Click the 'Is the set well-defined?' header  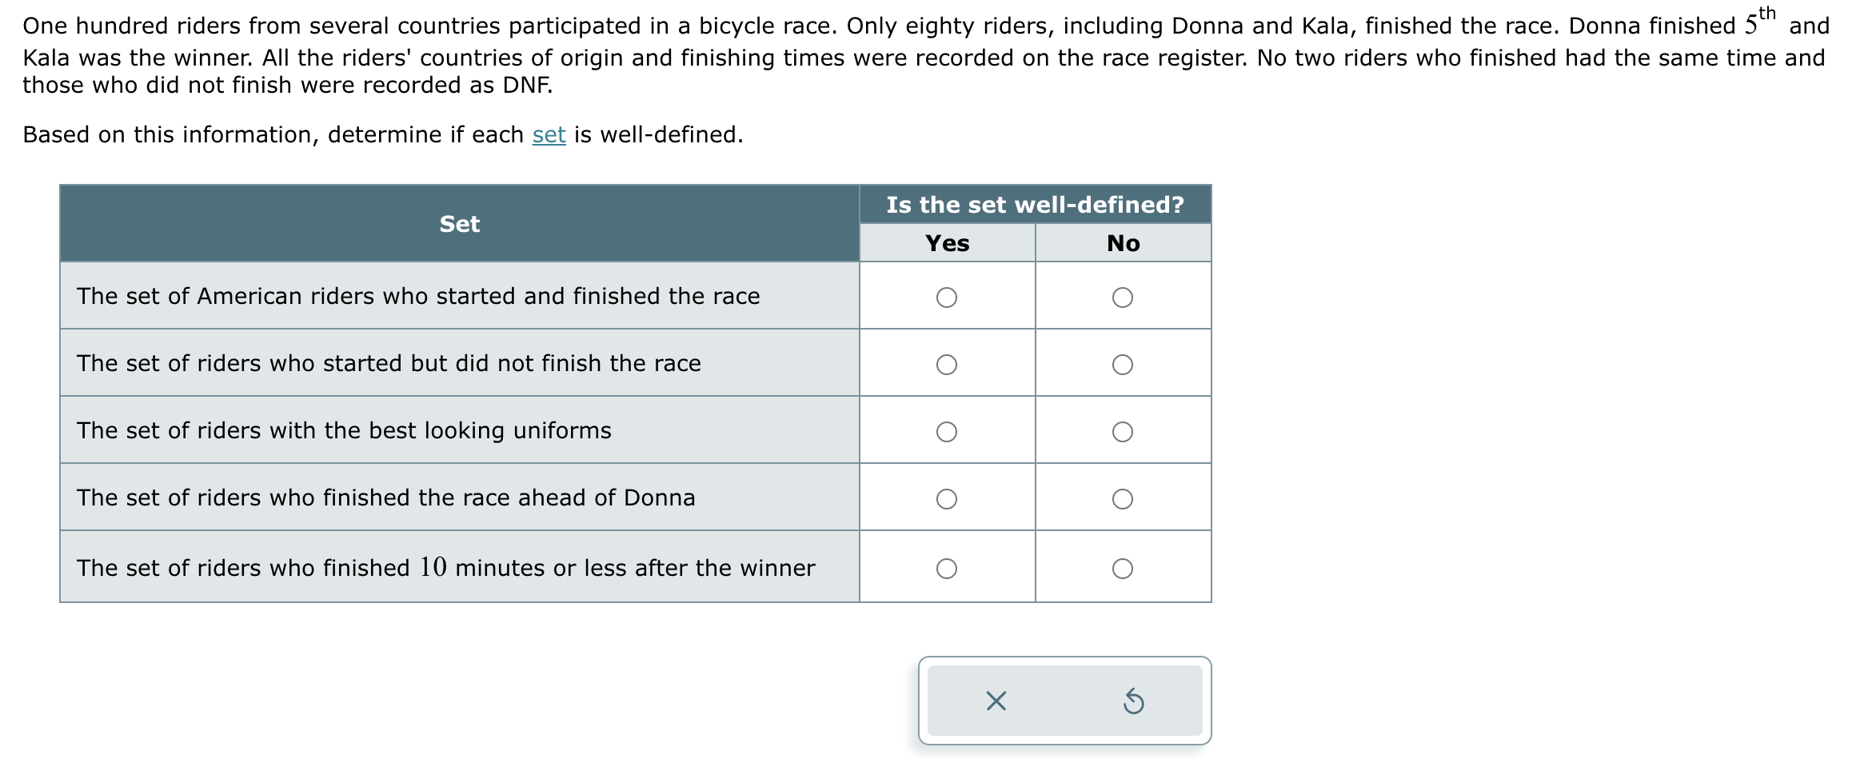[x=1036, y=205]
